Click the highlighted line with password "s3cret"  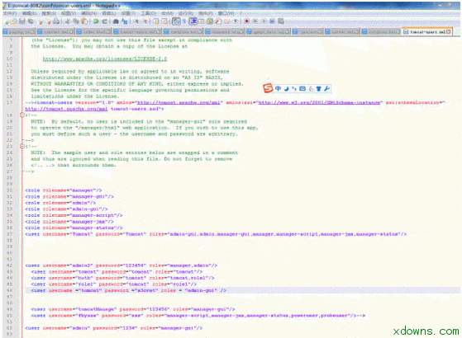(x=129, y=290)
